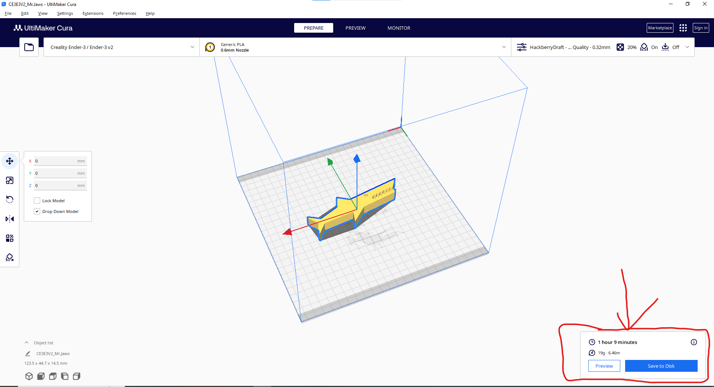This screenshot has width=714, height=387.
Task: Switch to 3D perspective view cube
Action: pos(29,376)
